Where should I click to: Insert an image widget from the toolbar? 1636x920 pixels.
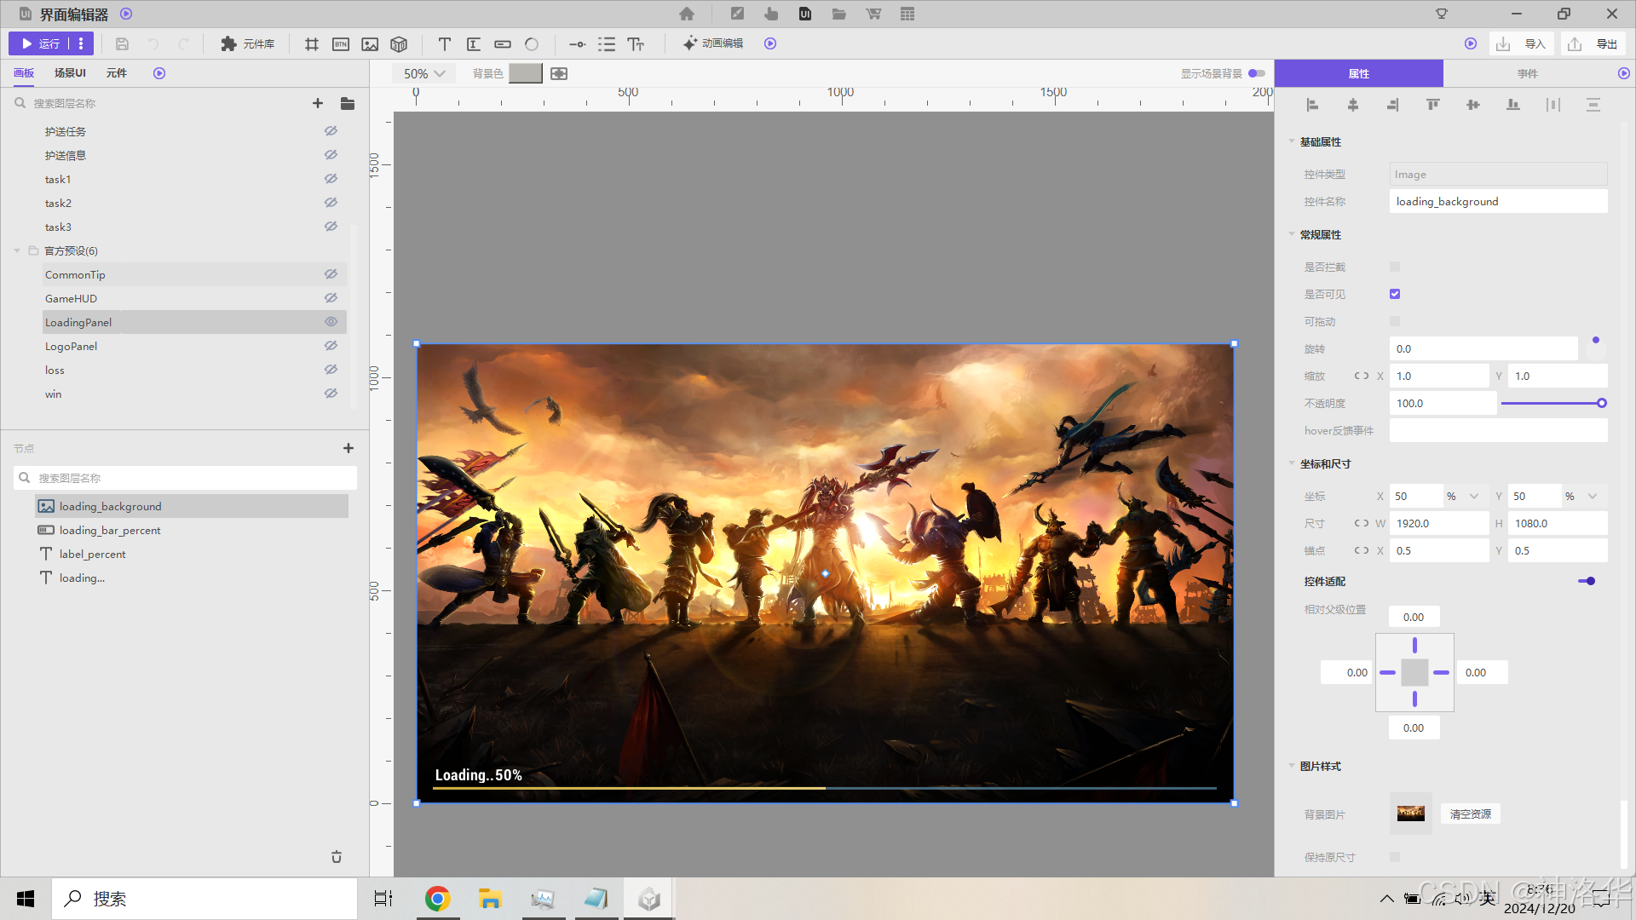point(370,43)
